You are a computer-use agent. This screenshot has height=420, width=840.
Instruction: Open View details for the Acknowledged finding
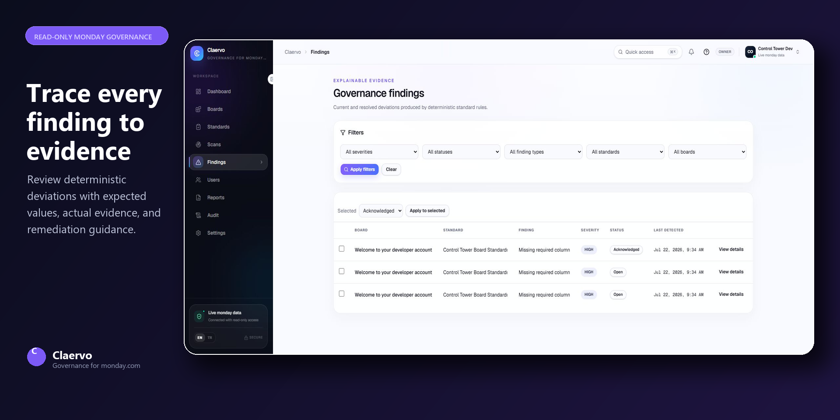coord(731,249)
